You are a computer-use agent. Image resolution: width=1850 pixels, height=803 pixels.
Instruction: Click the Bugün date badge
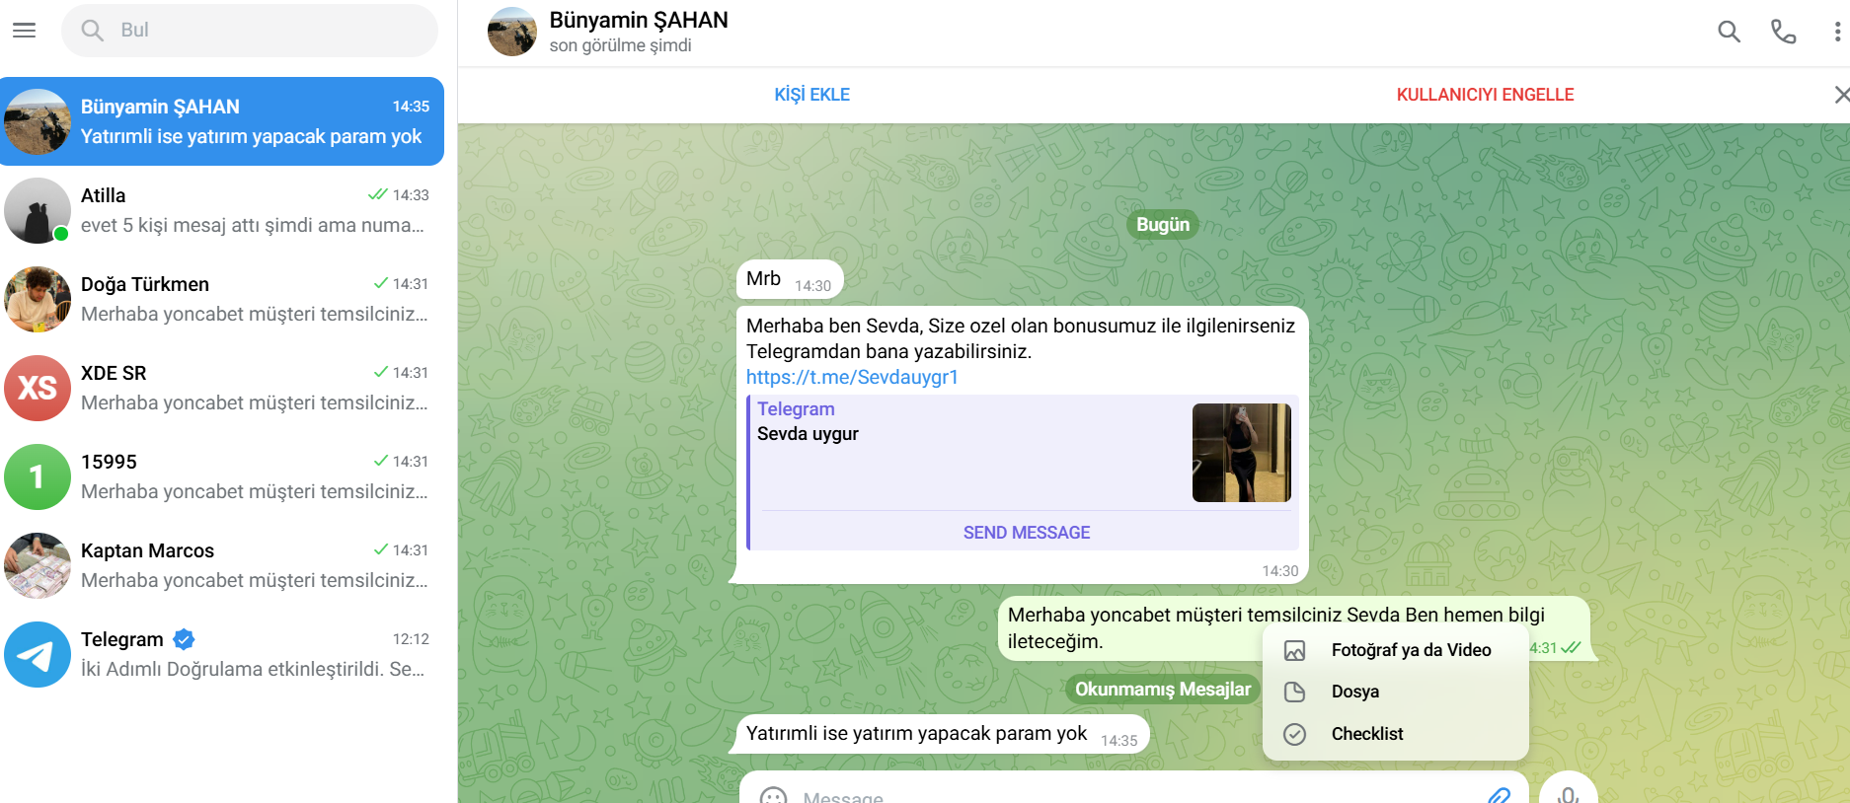1163,225
